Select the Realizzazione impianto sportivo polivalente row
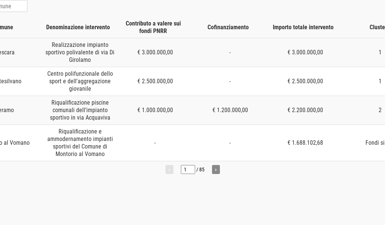Viewport: 385px width, 225px height. point(80,52)
